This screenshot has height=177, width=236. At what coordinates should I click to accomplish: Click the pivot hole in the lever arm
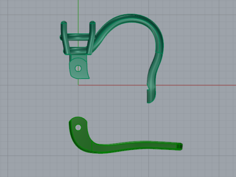point(78,127)
